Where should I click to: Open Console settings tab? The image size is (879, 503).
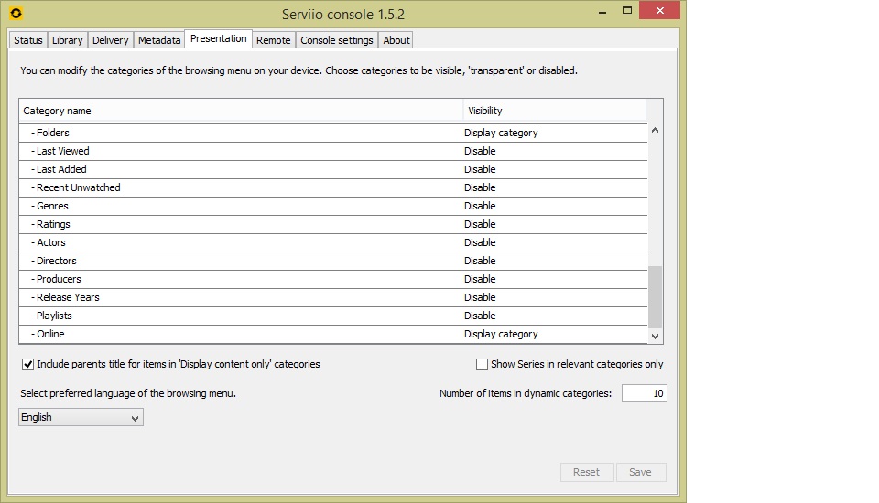click(337, 40)
